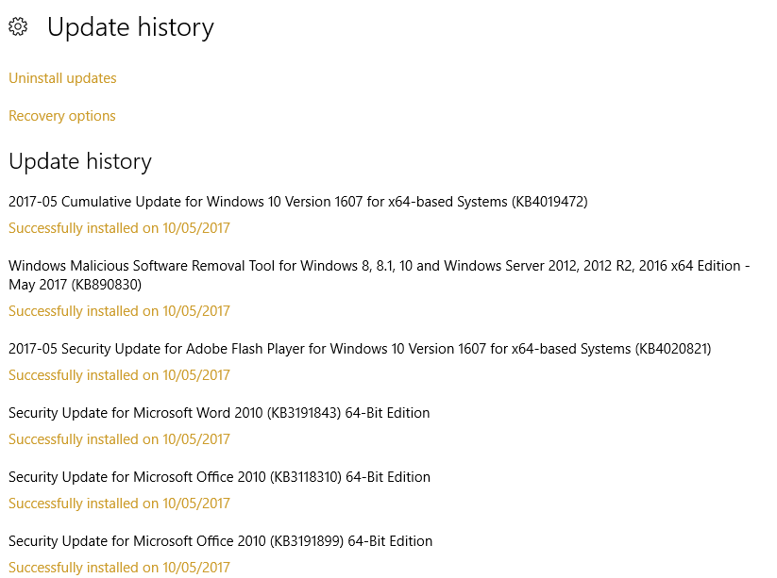
Task: Open the Recovery options link
Action: click(62, 116)
